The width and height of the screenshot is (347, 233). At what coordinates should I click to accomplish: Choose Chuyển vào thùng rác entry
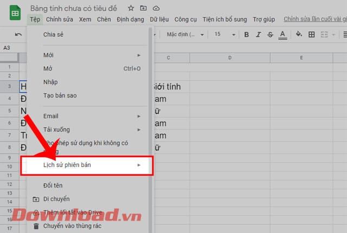[88, 226]
